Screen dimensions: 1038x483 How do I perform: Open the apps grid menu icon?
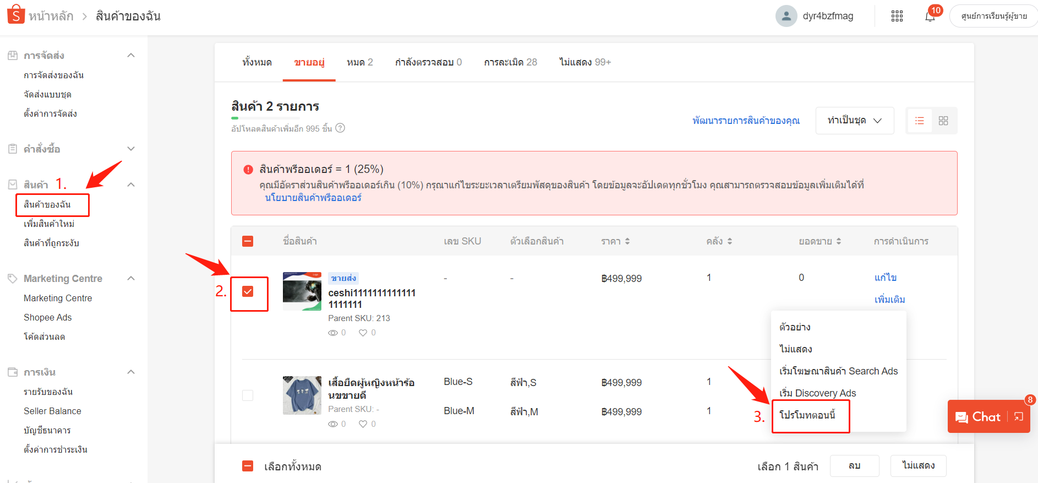(897, 16)
